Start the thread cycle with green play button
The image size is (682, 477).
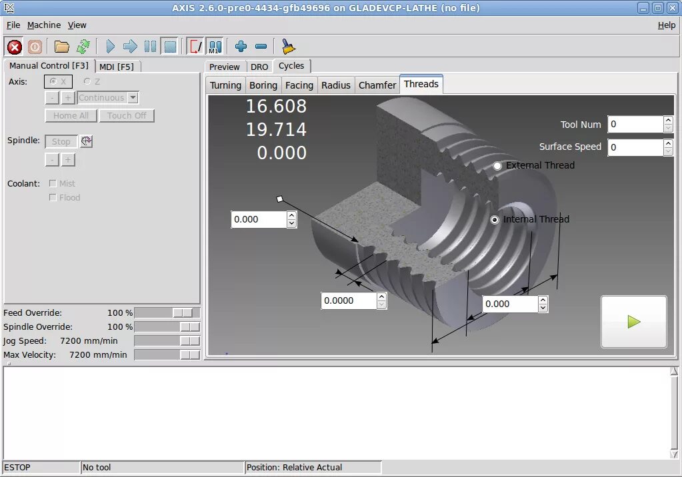pos(634,322)
